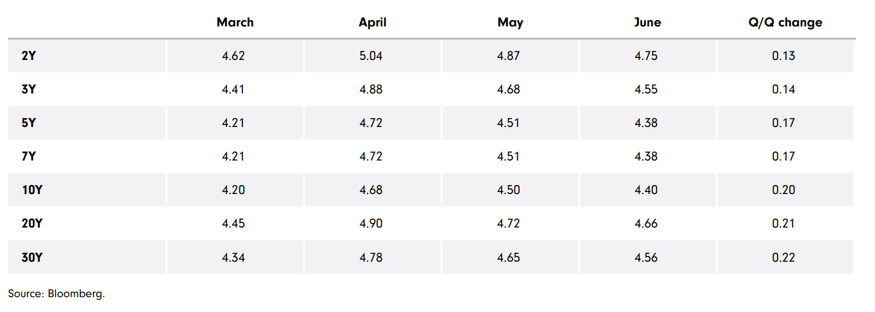Click the 3Y row label
The width and height of the screenshot is (875, 312).
(28, 90)
